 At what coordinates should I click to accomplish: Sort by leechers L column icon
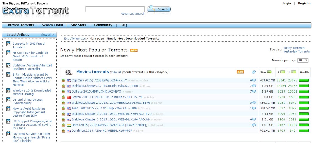click(x=293, y=72)
